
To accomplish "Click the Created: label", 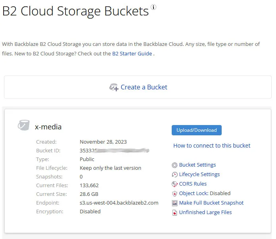I will pos(46,142).
